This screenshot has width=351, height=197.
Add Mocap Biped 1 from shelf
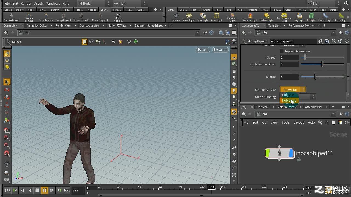click(63, 17)
